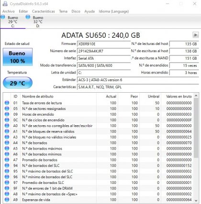
Task: Select the Tasa de errores de lectura row
Action: 98,103
